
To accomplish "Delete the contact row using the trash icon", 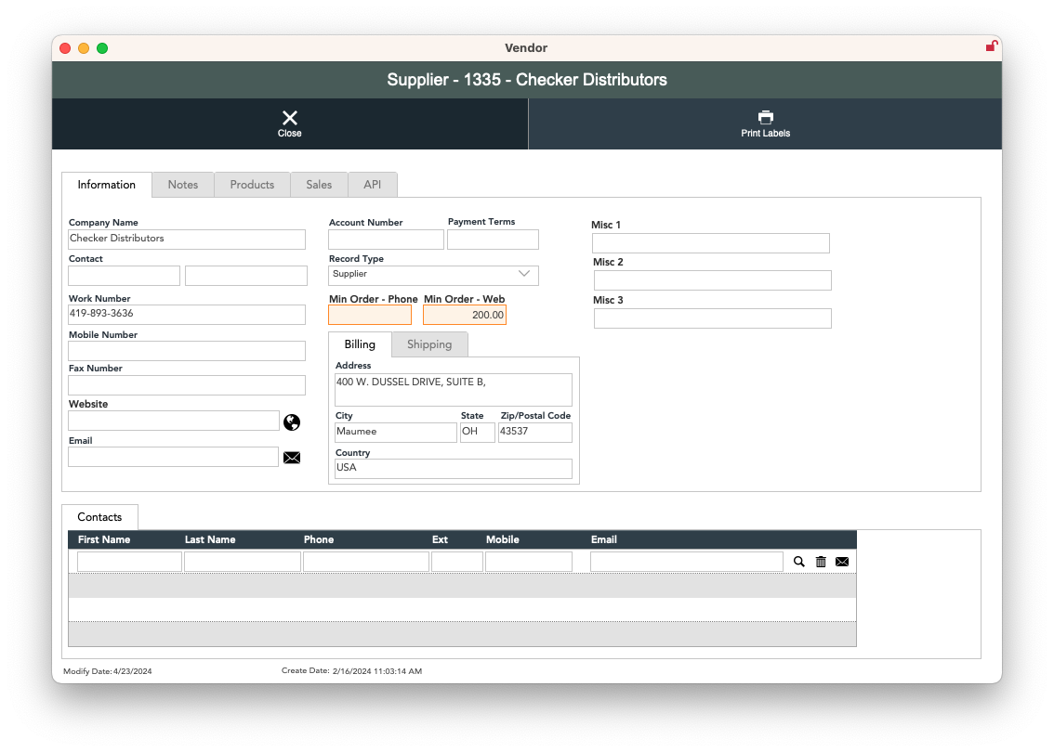I will pos(821,562).
